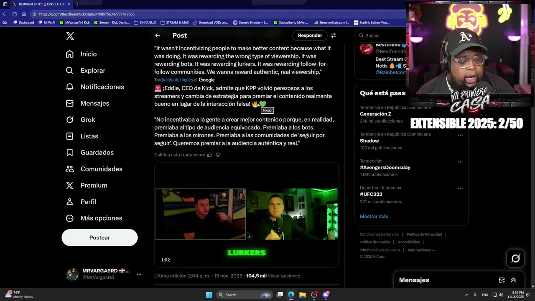The height and width of the screenshot is (301, 535).
Task: Open the STREAM & MAS bookmarks folder
Action: (175, 23)
